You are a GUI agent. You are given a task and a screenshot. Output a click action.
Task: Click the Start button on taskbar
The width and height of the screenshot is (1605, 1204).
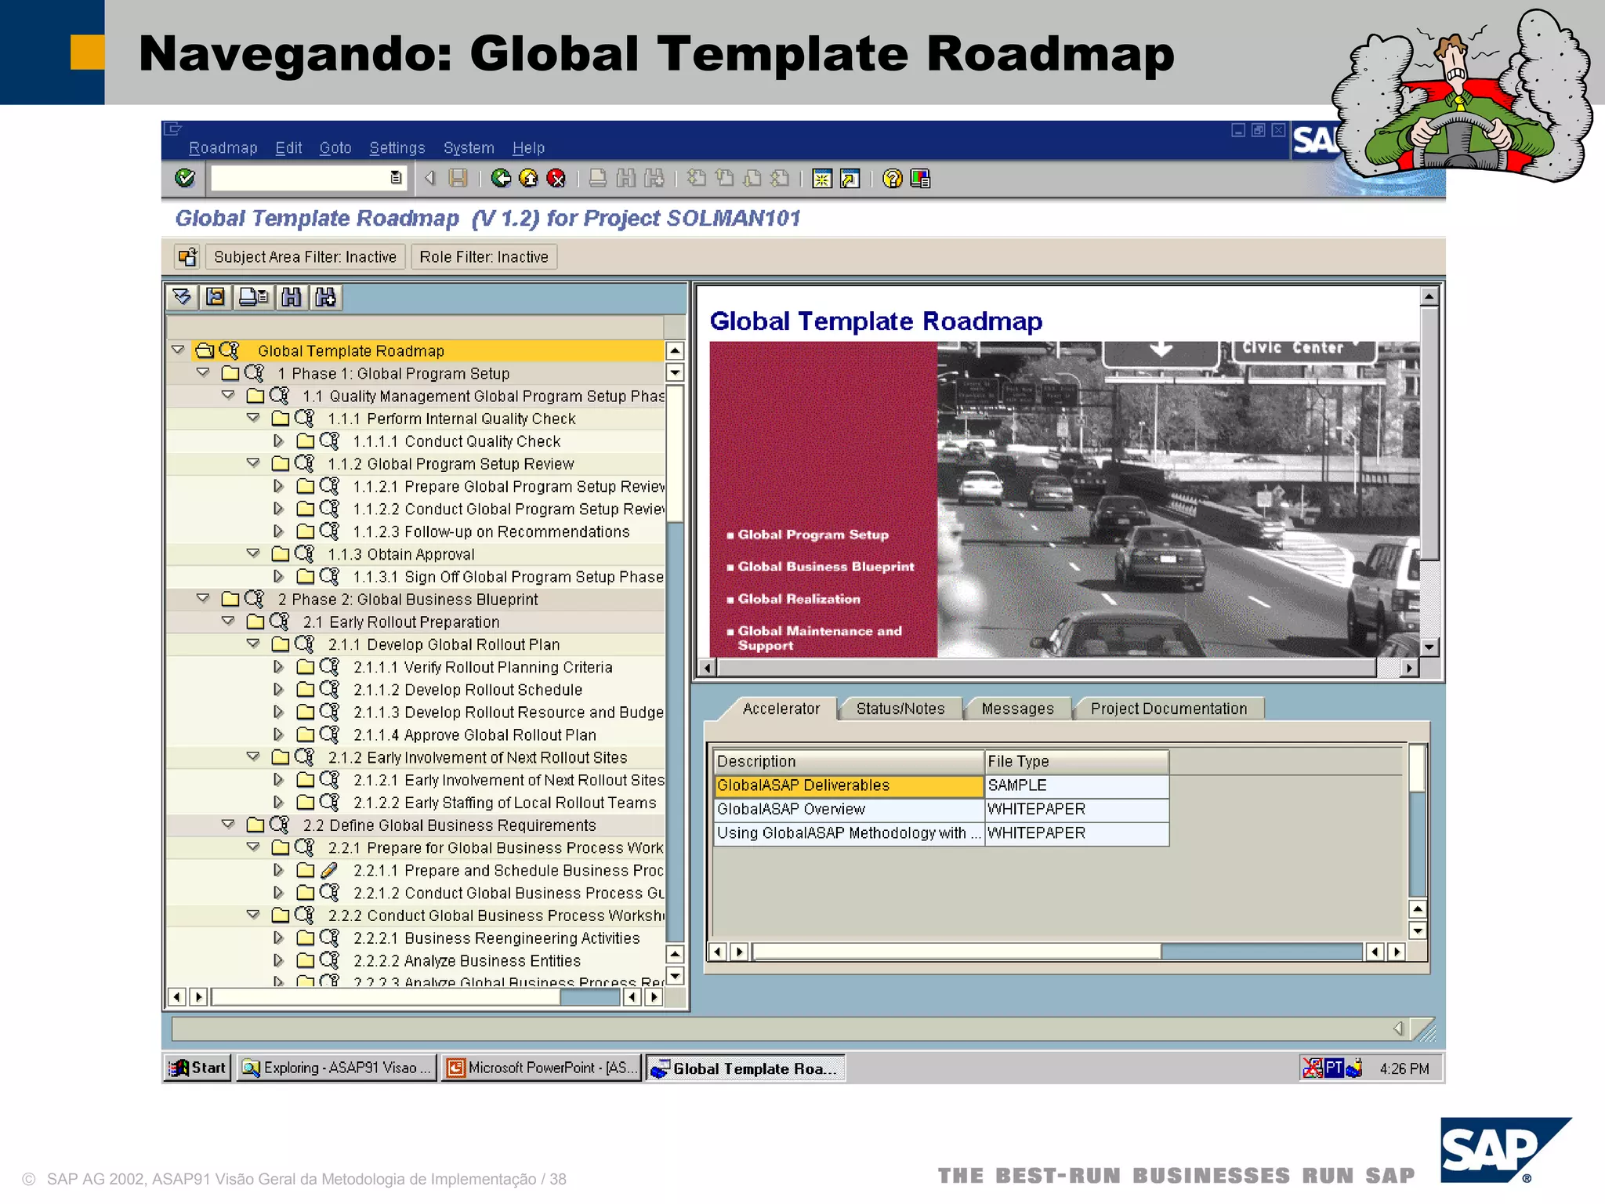[x=198, y=1068]
